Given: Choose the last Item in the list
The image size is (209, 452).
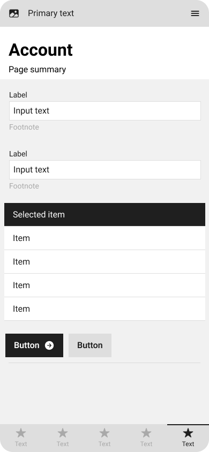Looking at the screenshot, I should pyautogui.click(x=104, y=309).
